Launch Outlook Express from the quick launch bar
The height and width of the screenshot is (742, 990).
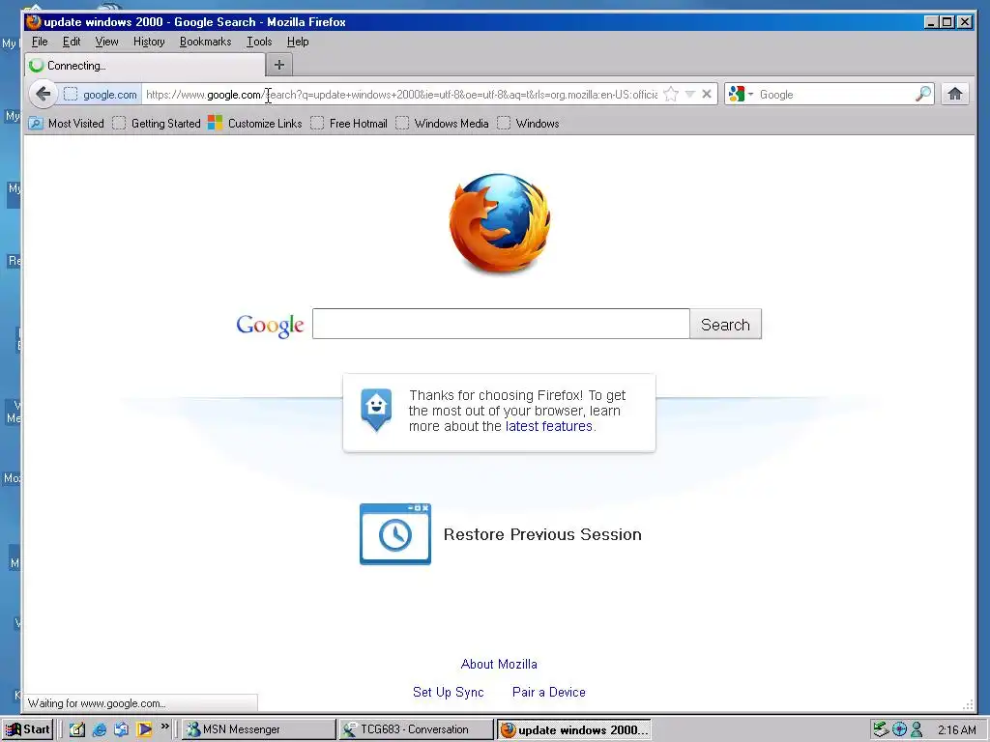point(121,729)
